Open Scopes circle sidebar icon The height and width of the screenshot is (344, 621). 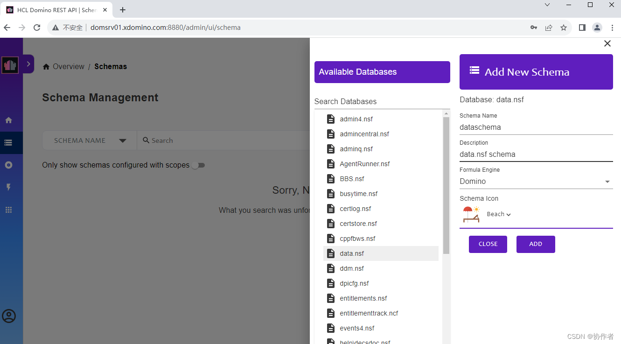pyautogui.click(x=8, y=165)
